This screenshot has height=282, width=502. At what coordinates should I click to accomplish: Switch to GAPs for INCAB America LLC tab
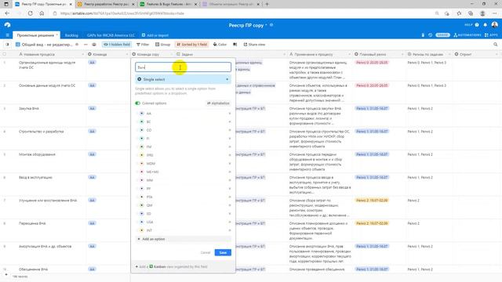click(111, 35)
